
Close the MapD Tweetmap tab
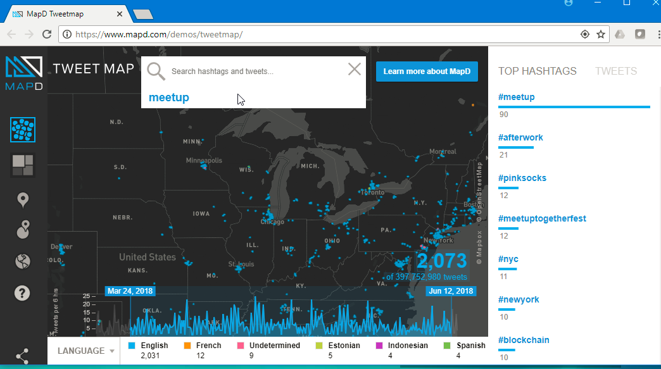(119, 14)
